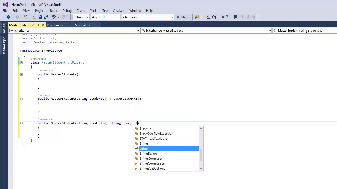Click the green Start debugging play icon
The height and width of the screenshot is (189, 337).
pos(178,17)
